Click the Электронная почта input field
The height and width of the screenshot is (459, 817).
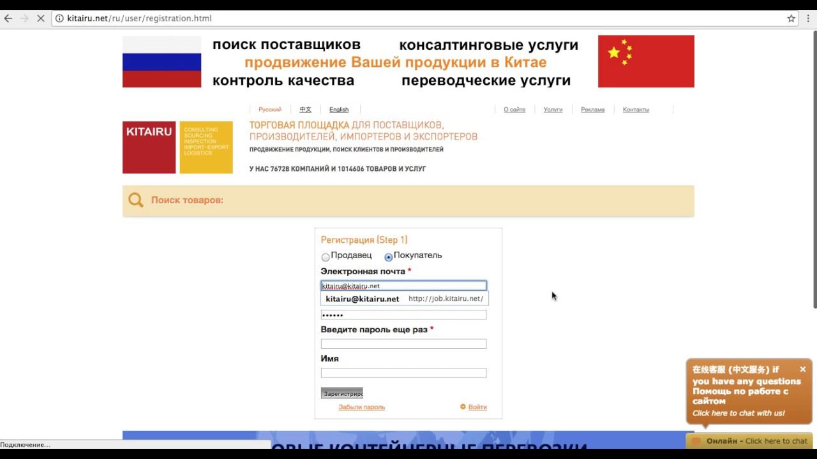(403, 286)
